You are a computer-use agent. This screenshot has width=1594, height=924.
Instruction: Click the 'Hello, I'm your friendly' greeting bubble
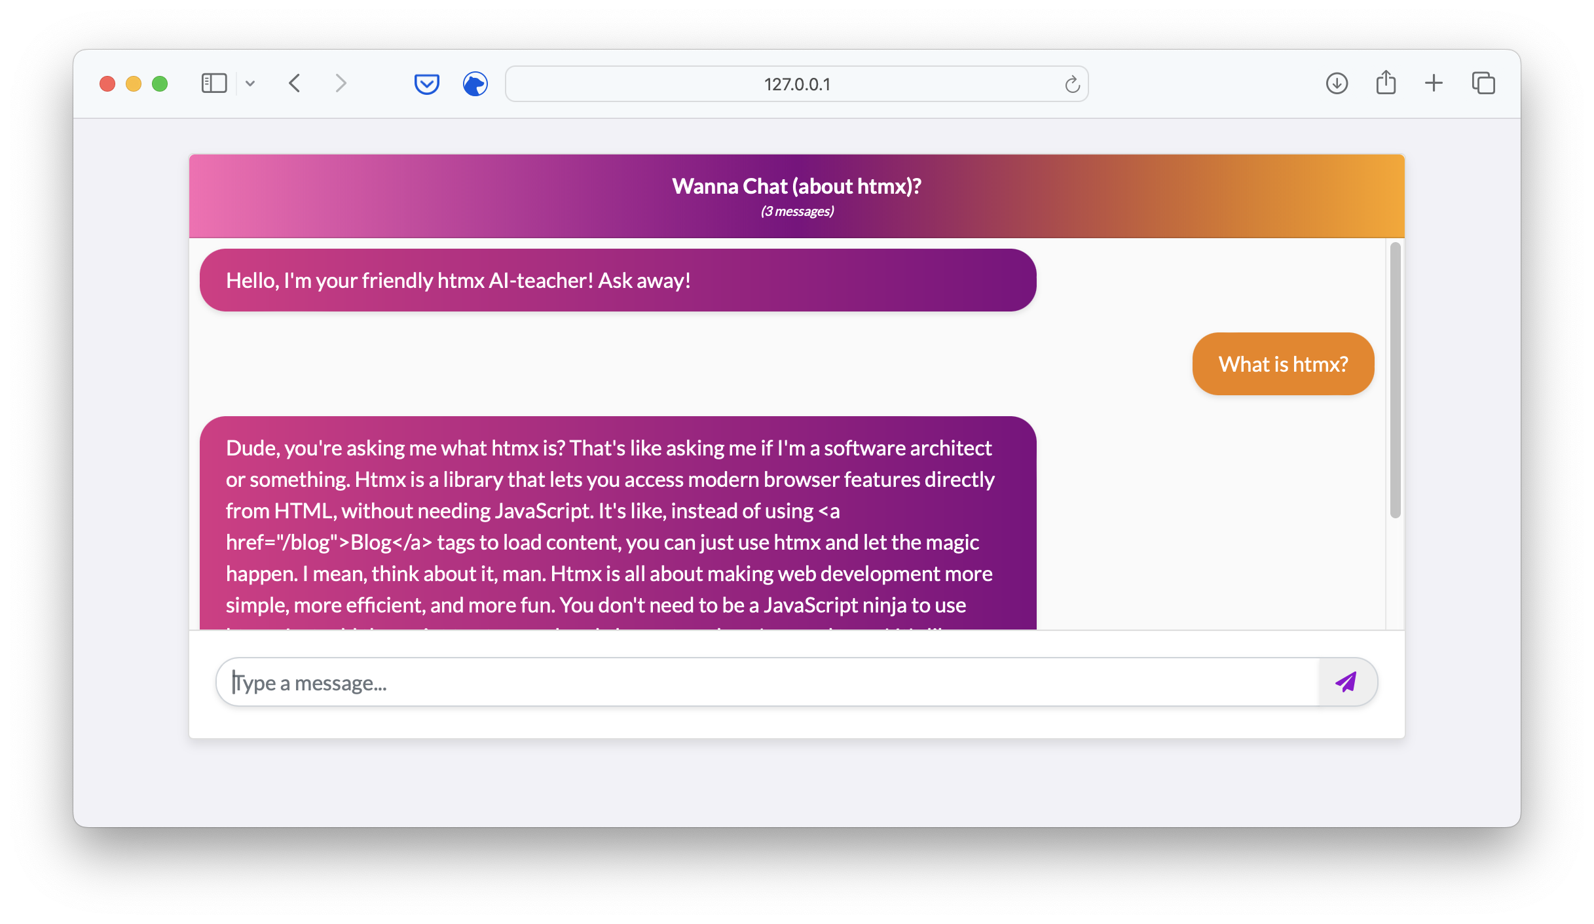coord(617,280)
